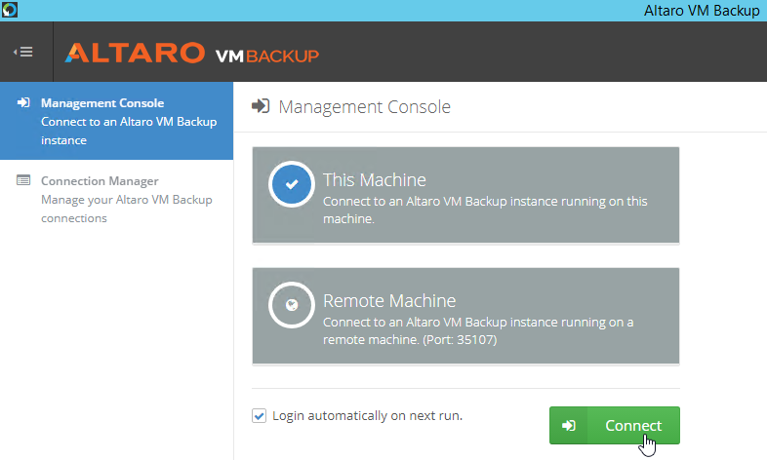Screen dimensions: 767x460
Task: Click the Remote Machine description with Port 35107
Action: [478, 330]
